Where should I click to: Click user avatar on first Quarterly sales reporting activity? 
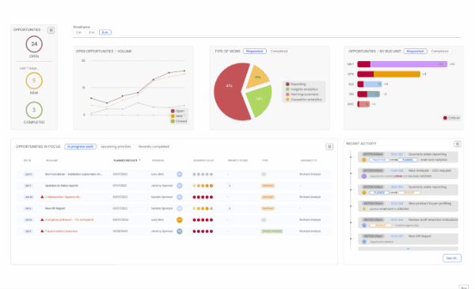tap(364, 160)
